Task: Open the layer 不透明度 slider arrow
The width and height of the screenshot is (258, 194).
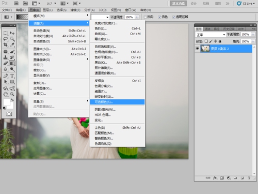Action: [253, 34]
